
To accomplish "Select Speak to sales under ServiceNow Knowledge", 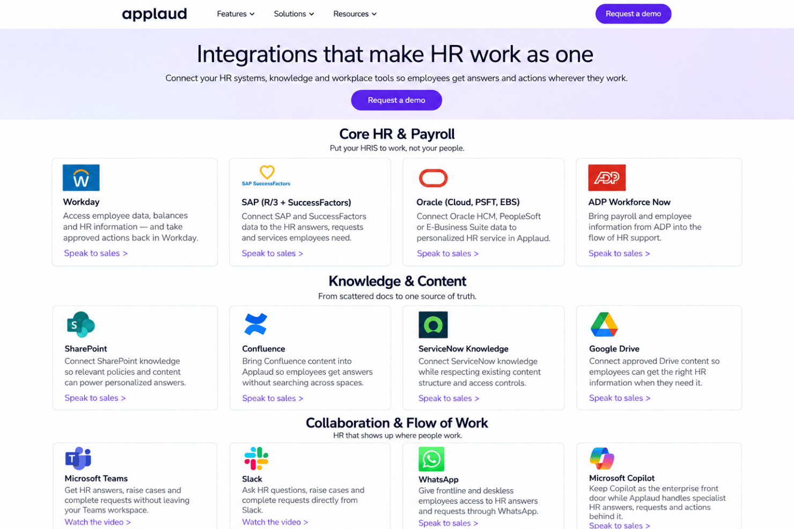I will pyautogui.click(x=449, y=398).
